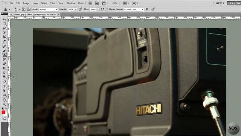This screenshot has height=136, width=241.
Task: Select the Move tool
Action: coord(4,20)
